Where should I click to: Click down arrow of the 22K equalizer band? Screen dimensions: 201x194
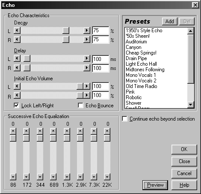107,177
